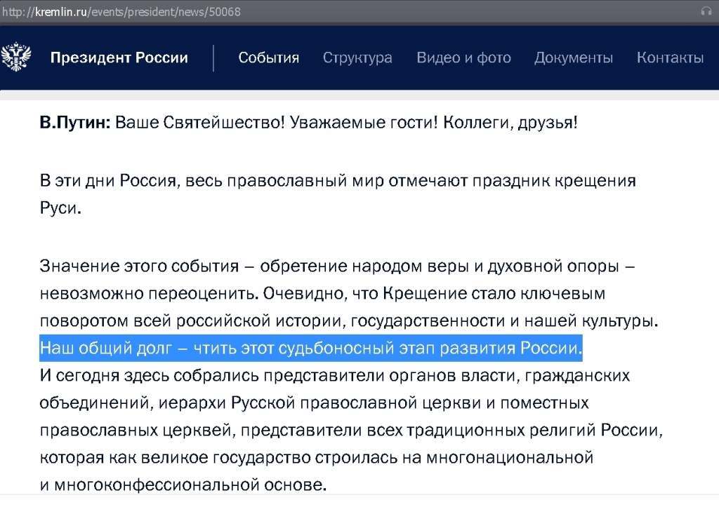Click the line starting 'Значение этого события'

pyautogui.click(x=337, y=266)
